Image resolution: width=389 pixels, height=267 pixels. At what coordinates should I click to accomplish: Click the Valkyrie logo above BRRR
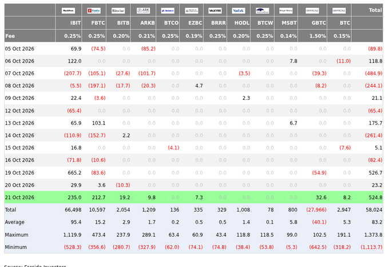pyautogui.click(x=215, y=11)
